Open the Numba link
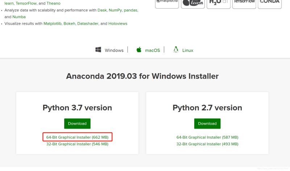Screen dimensions: 290x171 [19, 17]
